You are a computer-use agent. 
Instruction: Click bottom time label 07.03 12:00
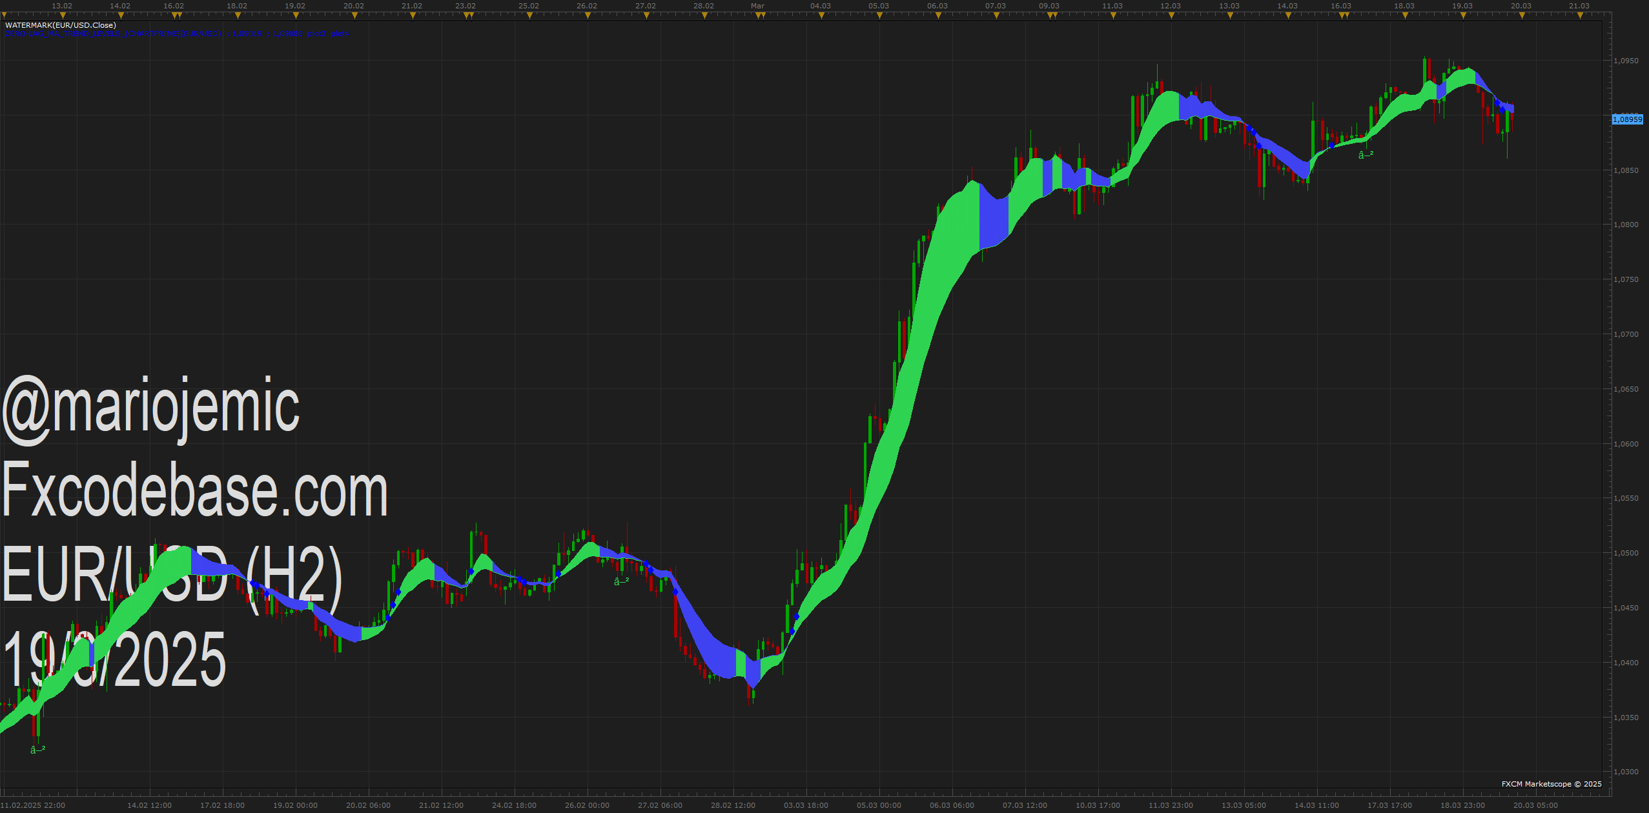pyautogui.click(x=1025, y=805)
